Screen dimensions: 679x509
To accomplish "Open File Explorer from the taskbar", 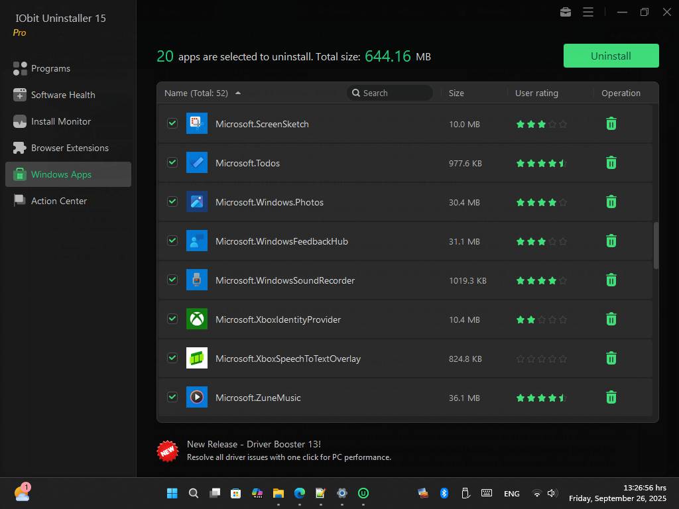I will (278, 493).
